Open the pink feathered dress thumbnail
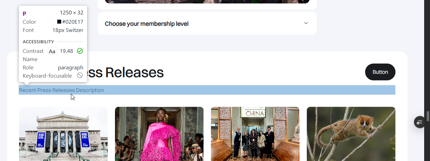430x161 pixels. 159,134
